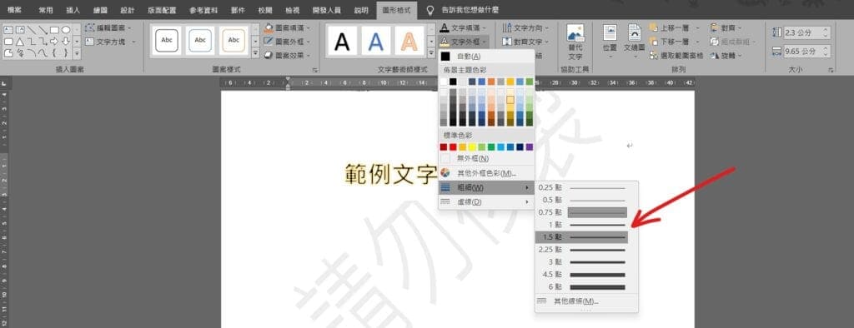
Task: Pick the right arrow shape in gallery
Action: 54,42
